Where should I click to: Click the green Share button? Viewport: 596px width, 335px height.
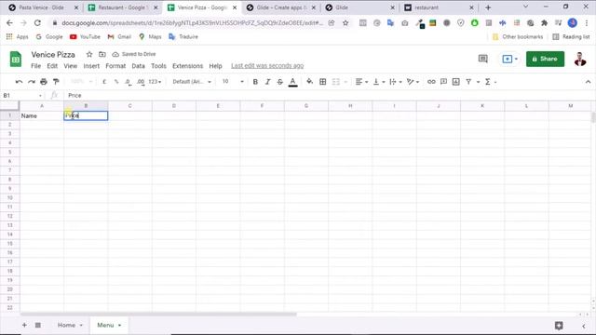(x=545, y=59)
